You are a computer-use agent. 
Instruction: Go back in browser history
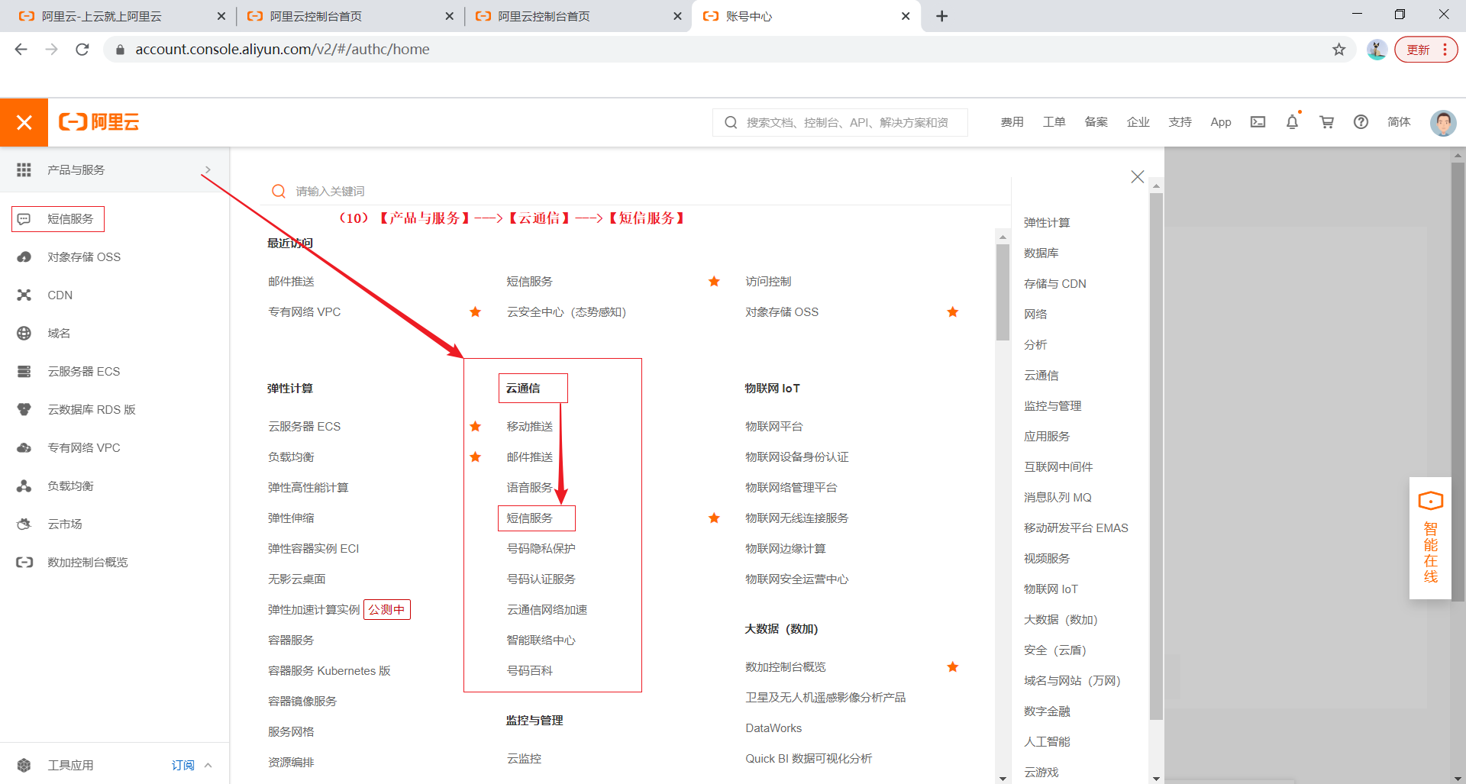[x=21, y=50]
